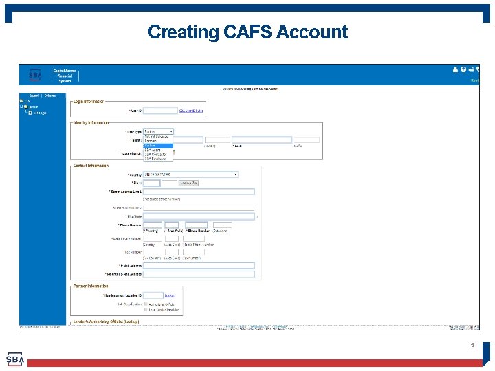Click the Middle name input field
The width and height of the screenshot is (495, 371).
coord(217,139)
